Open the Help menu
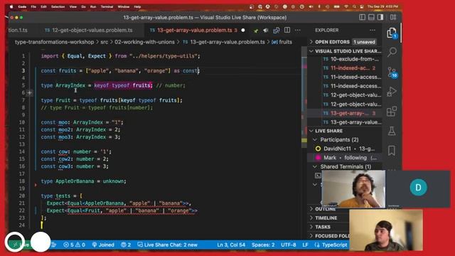The width and height of the screenshot is (455, 256). pos(137,6)
